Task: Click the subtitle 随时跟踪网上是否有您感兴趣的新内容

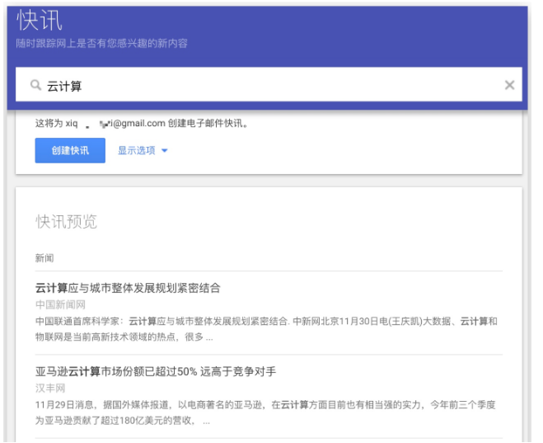Action: (x=101, y=43)
